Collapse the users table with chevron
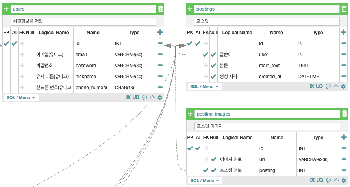The width and height of the screenshot is (350, 187). [x=152, y=97]
